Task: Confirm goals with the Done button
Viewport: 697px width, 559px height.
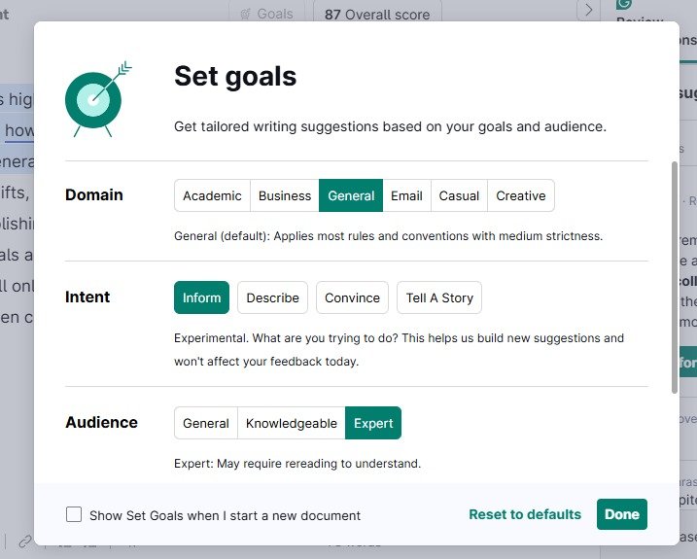Action: 622,514
